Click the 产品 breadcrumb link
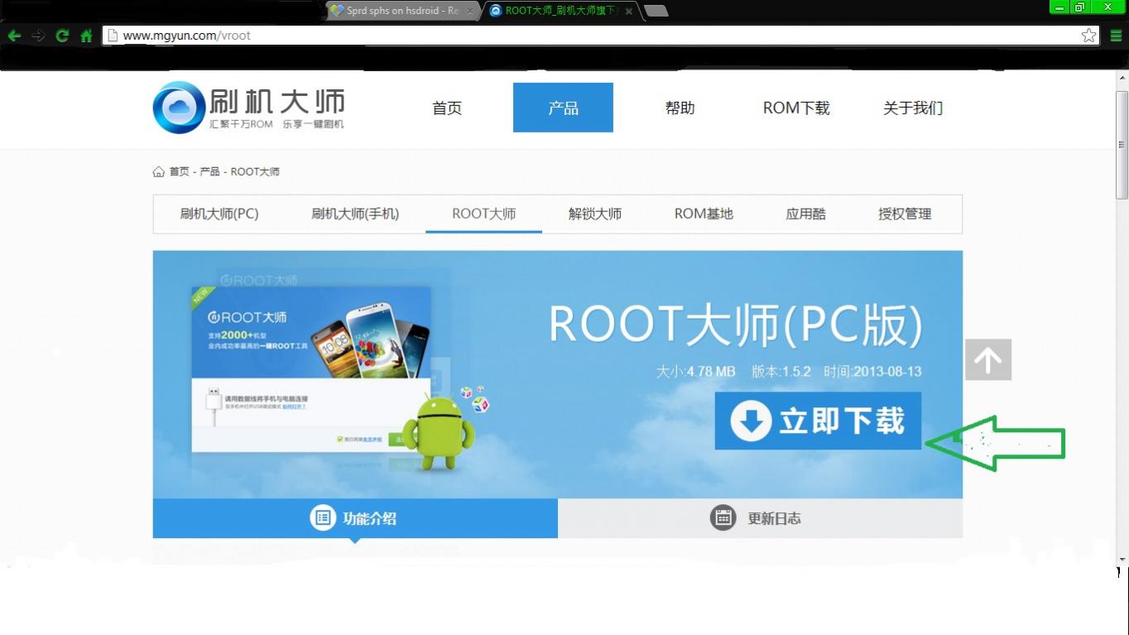Viewport: 1129px width, 635px height. 209,171
